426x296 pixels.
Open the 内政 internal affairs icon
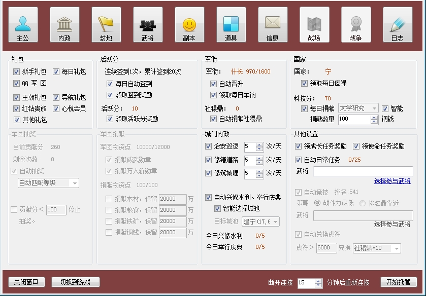64,25
